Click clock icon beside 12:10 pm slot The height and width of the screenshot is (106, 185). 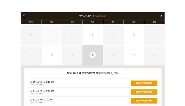(x=31, y=99)
